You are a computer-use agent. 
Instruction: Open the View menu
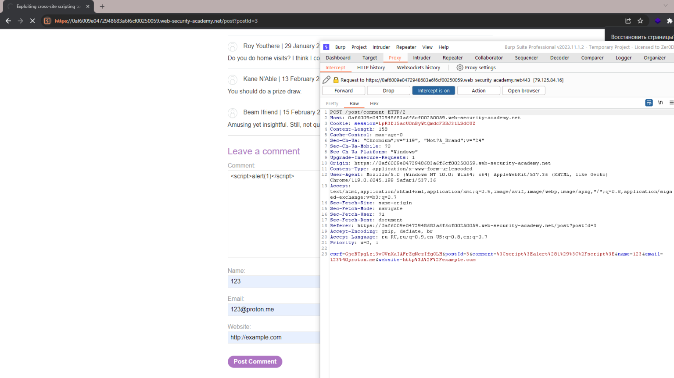tap(427, 47)
